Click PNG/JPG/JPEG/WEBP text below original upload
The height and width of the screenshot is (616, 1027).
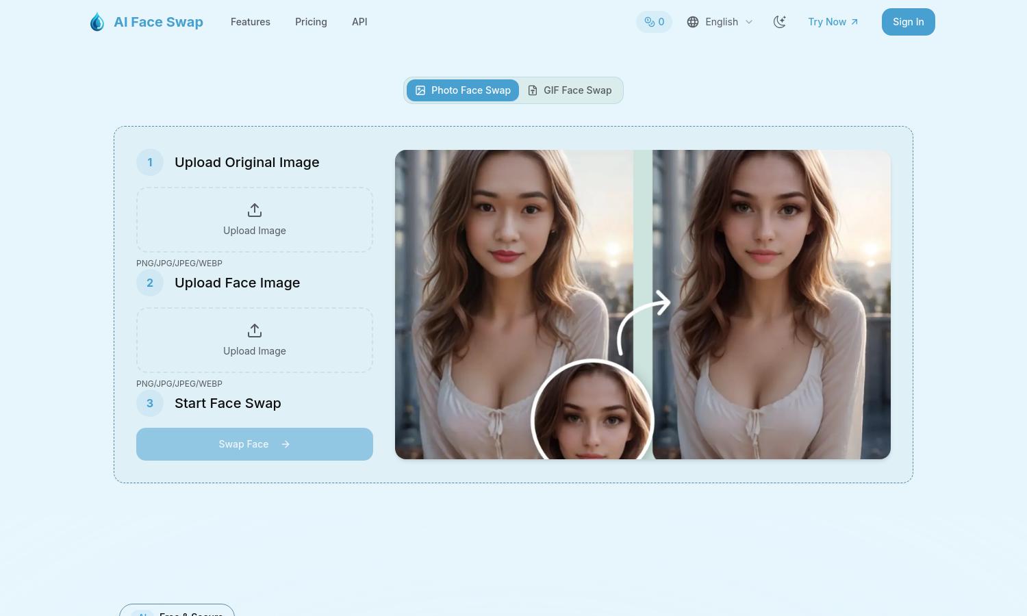(x=179, y=263)
